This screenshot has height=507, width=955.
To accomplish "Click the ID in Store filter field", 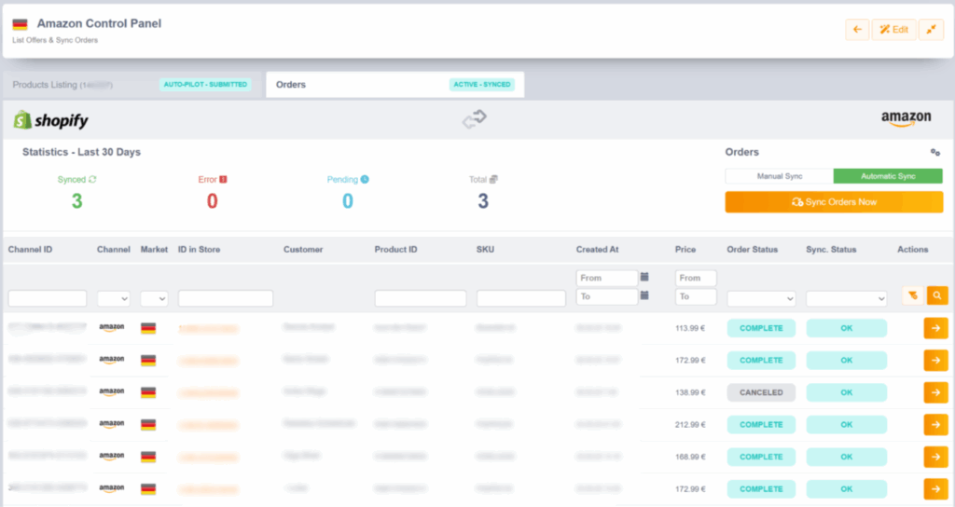I will tap(226, 298).
